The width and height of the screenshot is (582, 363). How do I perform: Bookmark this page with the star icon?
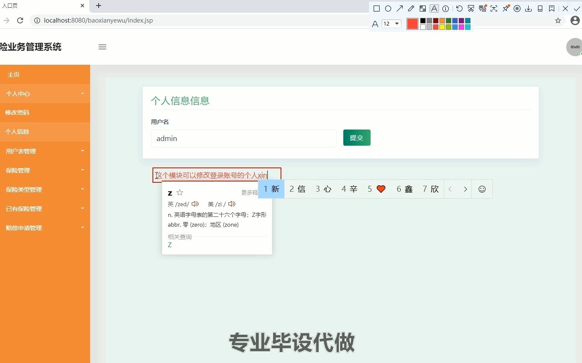tap(558, 20)
